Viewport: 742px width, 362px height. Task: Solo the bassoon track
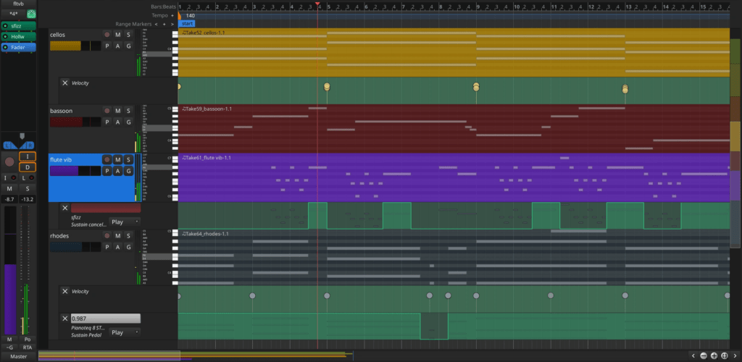coord(128,111)
